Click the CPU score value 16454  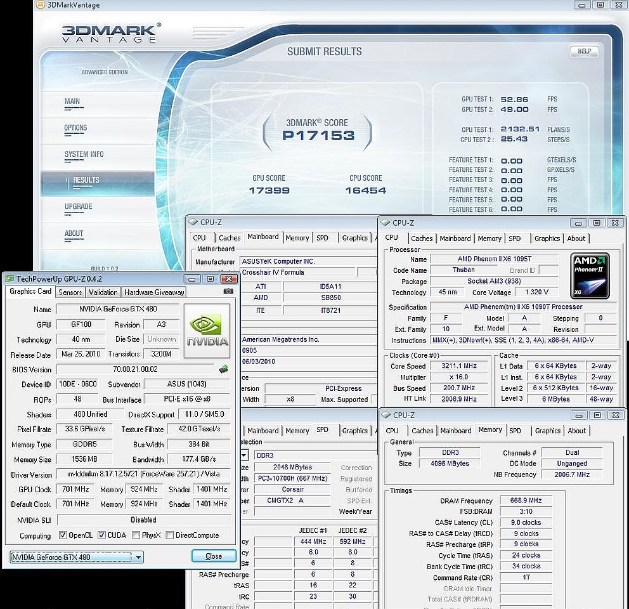[366, 190]
